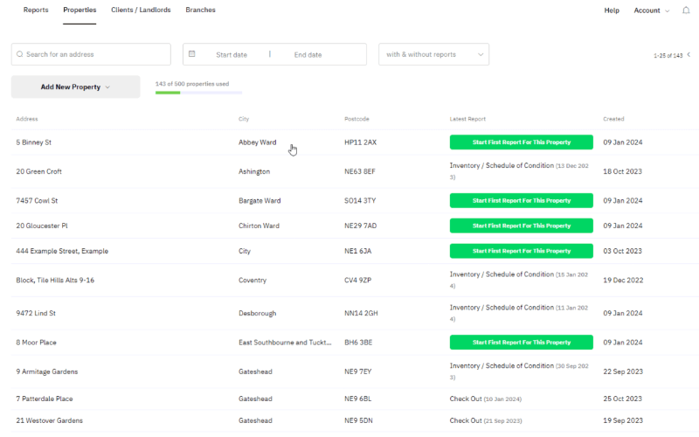Click postcode SO14 3TY

click(x=360, y=201)
